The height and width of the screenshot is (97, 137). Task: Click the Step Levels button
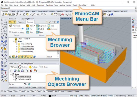(x=41, y=26)
